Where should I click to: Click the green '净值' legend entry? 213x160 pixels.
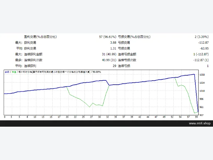click(14, 72)
